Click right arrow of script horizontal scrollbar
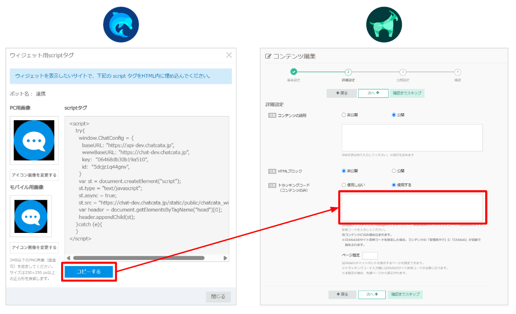 [x=225, y=258]
